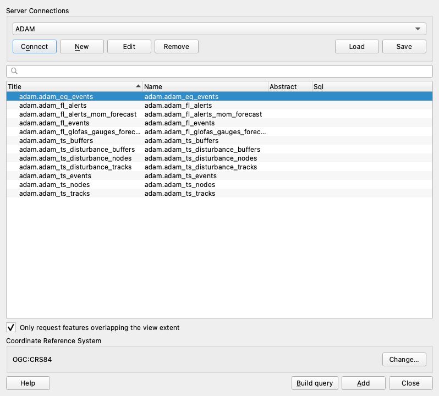Click adam.adam_fl_alerts in Name column

[178, 106]
